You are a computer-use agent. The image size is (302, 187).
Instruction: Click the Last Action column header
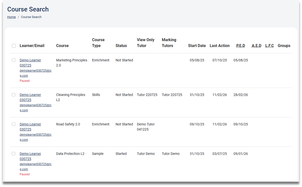[x=219, y=46]
